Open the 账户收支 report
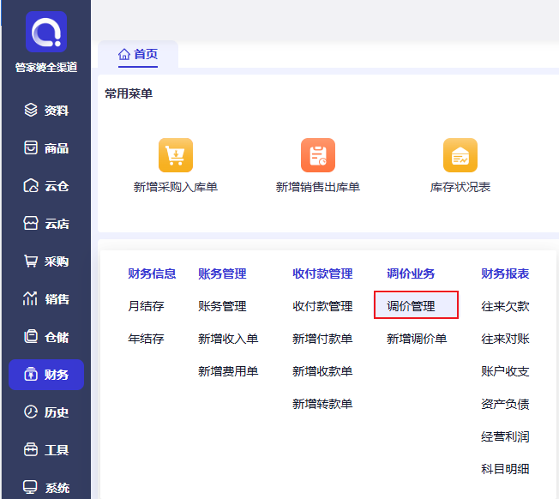 (505, 371)
